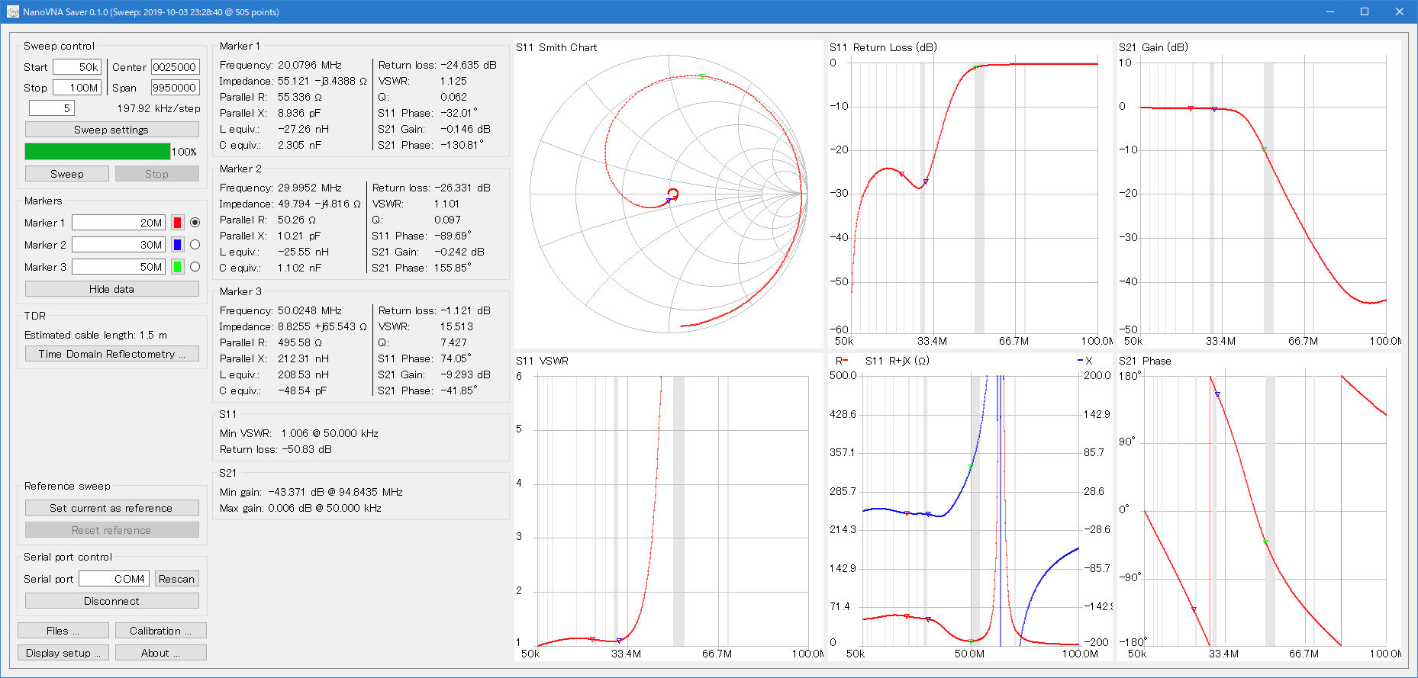Image resolution: width=1418 pixels, height=678 pixels.
Task: Click the sweep Stop frequency field
Action: (77, 88)
